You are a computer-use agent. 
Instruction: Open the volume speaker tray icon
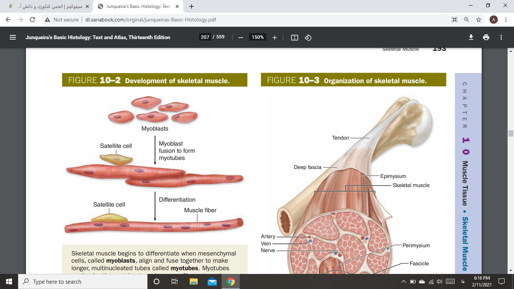[x=440, y=281]
